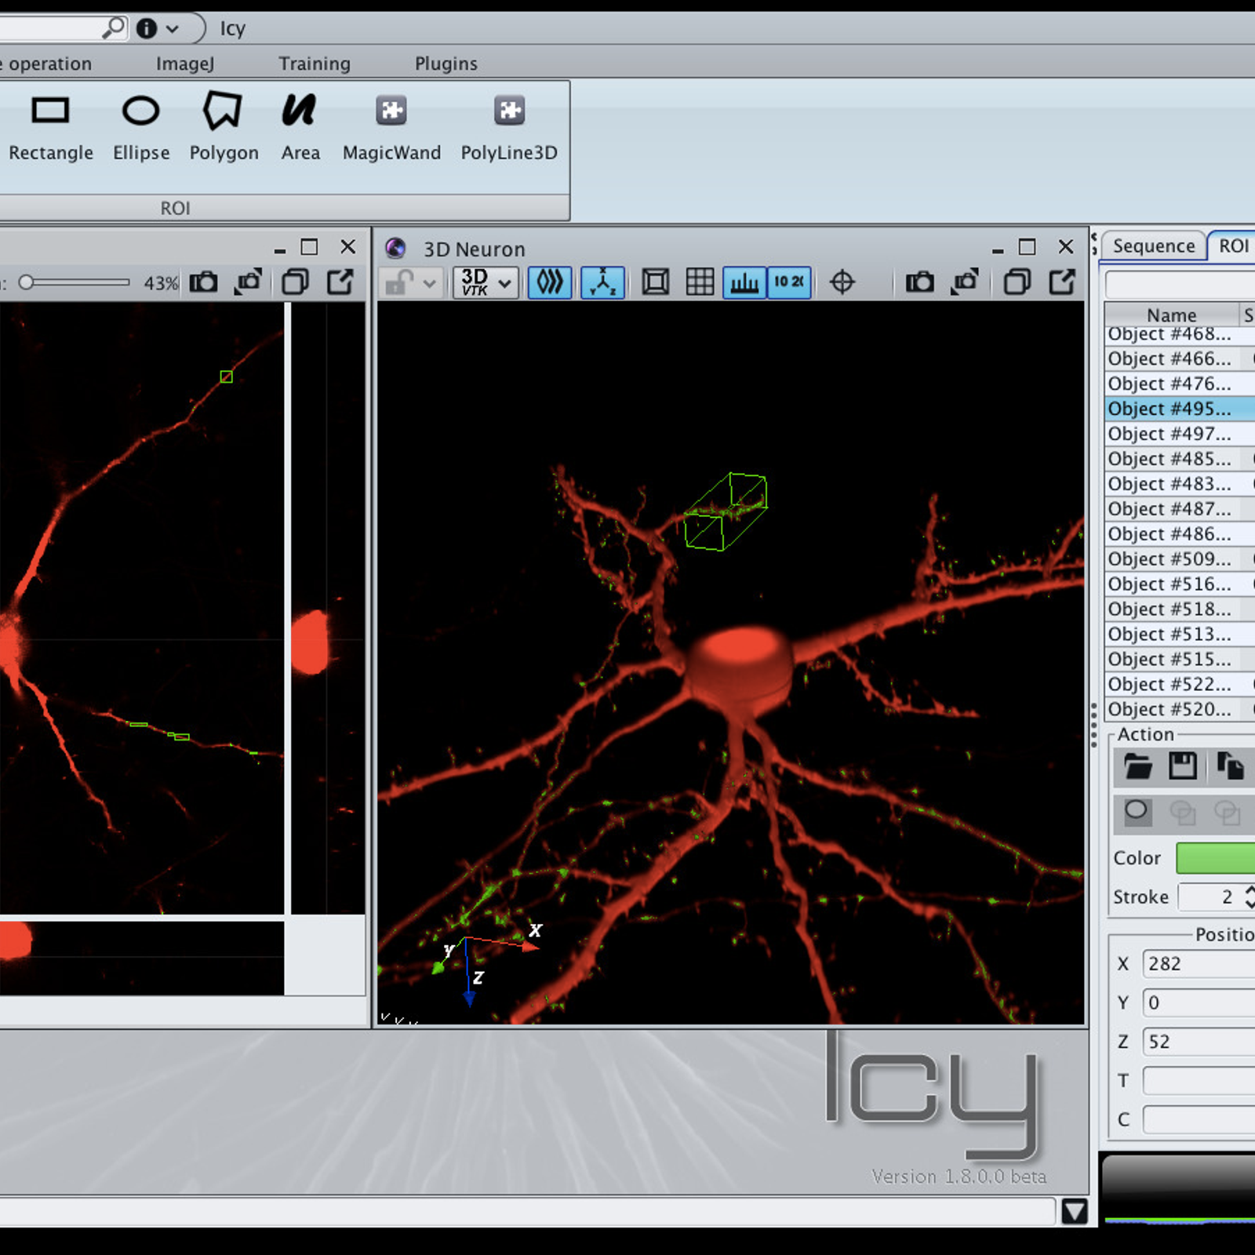Select Object #476 in ROI list
The height and width of the screenshot is (1255, 1255).
pos(1179,384)
